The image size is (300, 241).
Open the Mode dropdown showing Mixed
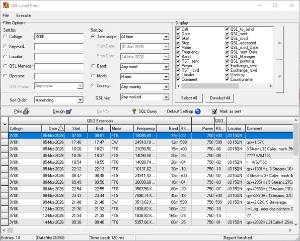[166, 77]
